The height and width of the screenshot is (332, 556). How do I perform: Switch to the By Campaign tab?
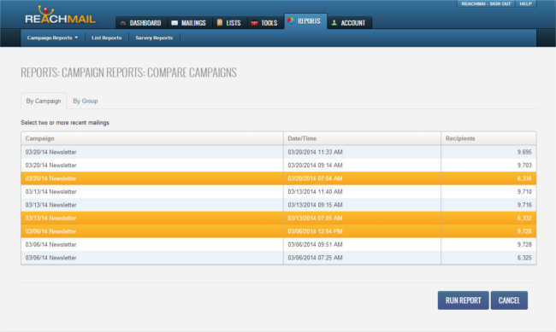click(44, 101)
